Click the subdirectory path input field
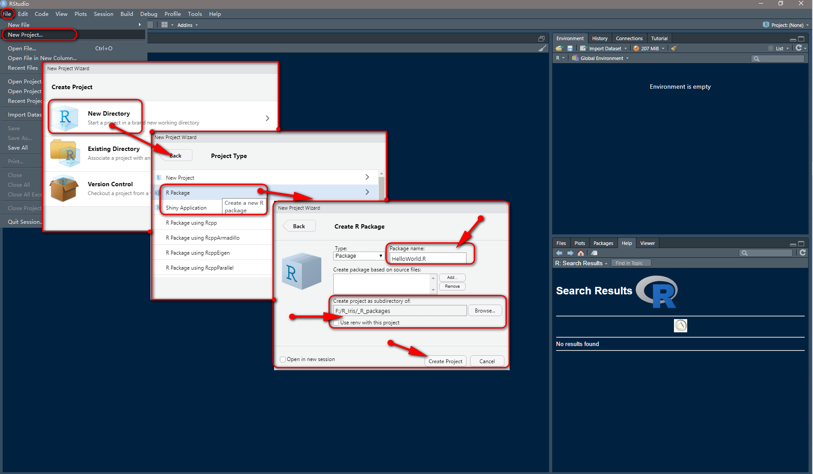This screenshot has width=813, height=474. tap(400, 311)
